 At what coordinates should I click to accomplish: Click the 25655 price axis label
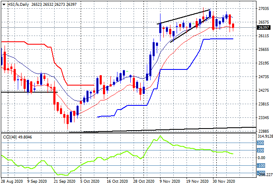[263, 50]
